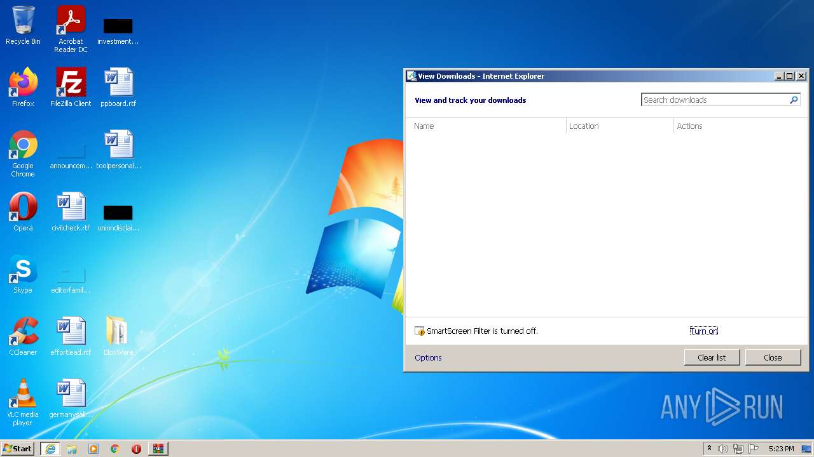Launch Opera from the taskbar

point(136,449)
